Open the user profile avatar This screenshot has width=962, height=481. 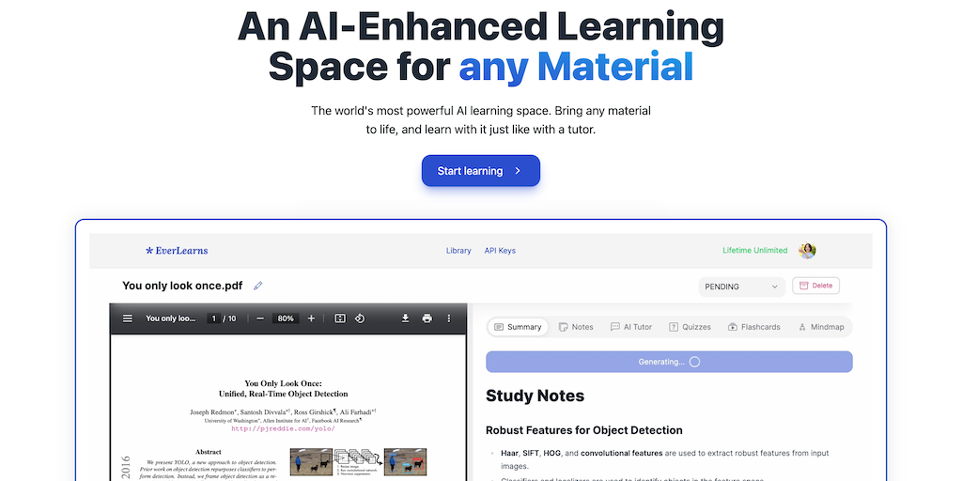(x=807, y=250)
